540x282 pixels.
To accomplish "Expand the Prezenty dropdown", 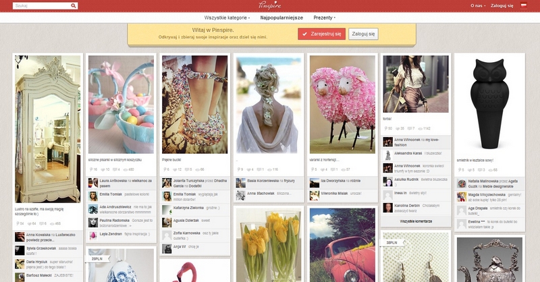I will (x=324, y=18).
